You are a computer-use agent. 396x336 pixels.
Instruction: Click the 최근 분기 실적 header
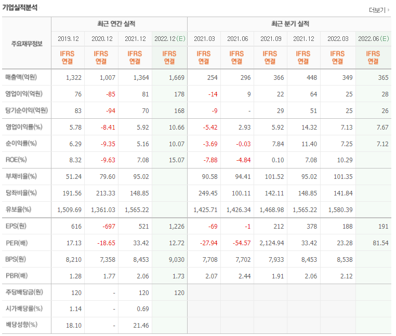[290, 24]
